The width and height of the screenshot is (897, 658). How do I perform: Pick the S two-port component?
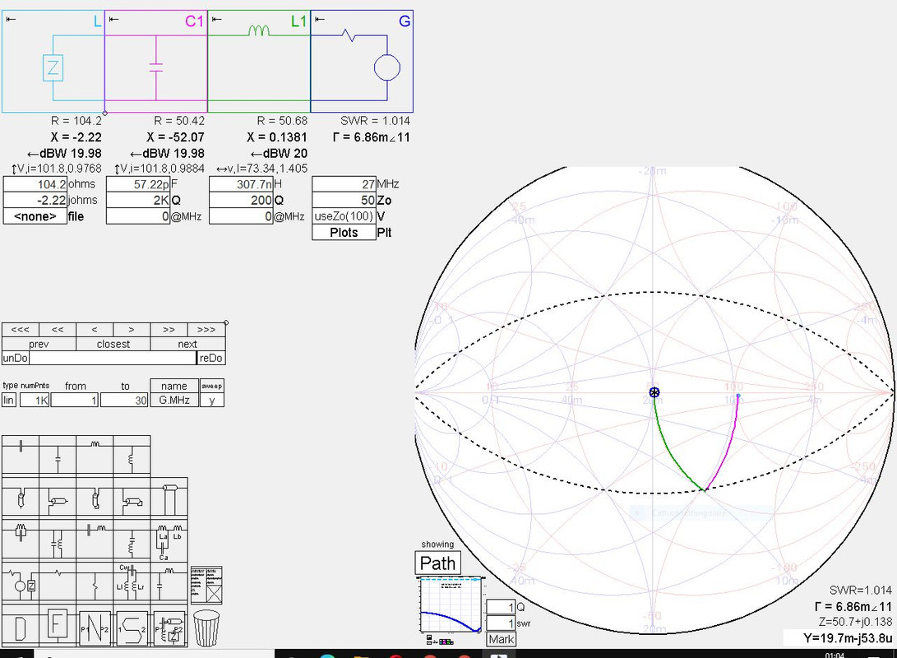(132, 628)
